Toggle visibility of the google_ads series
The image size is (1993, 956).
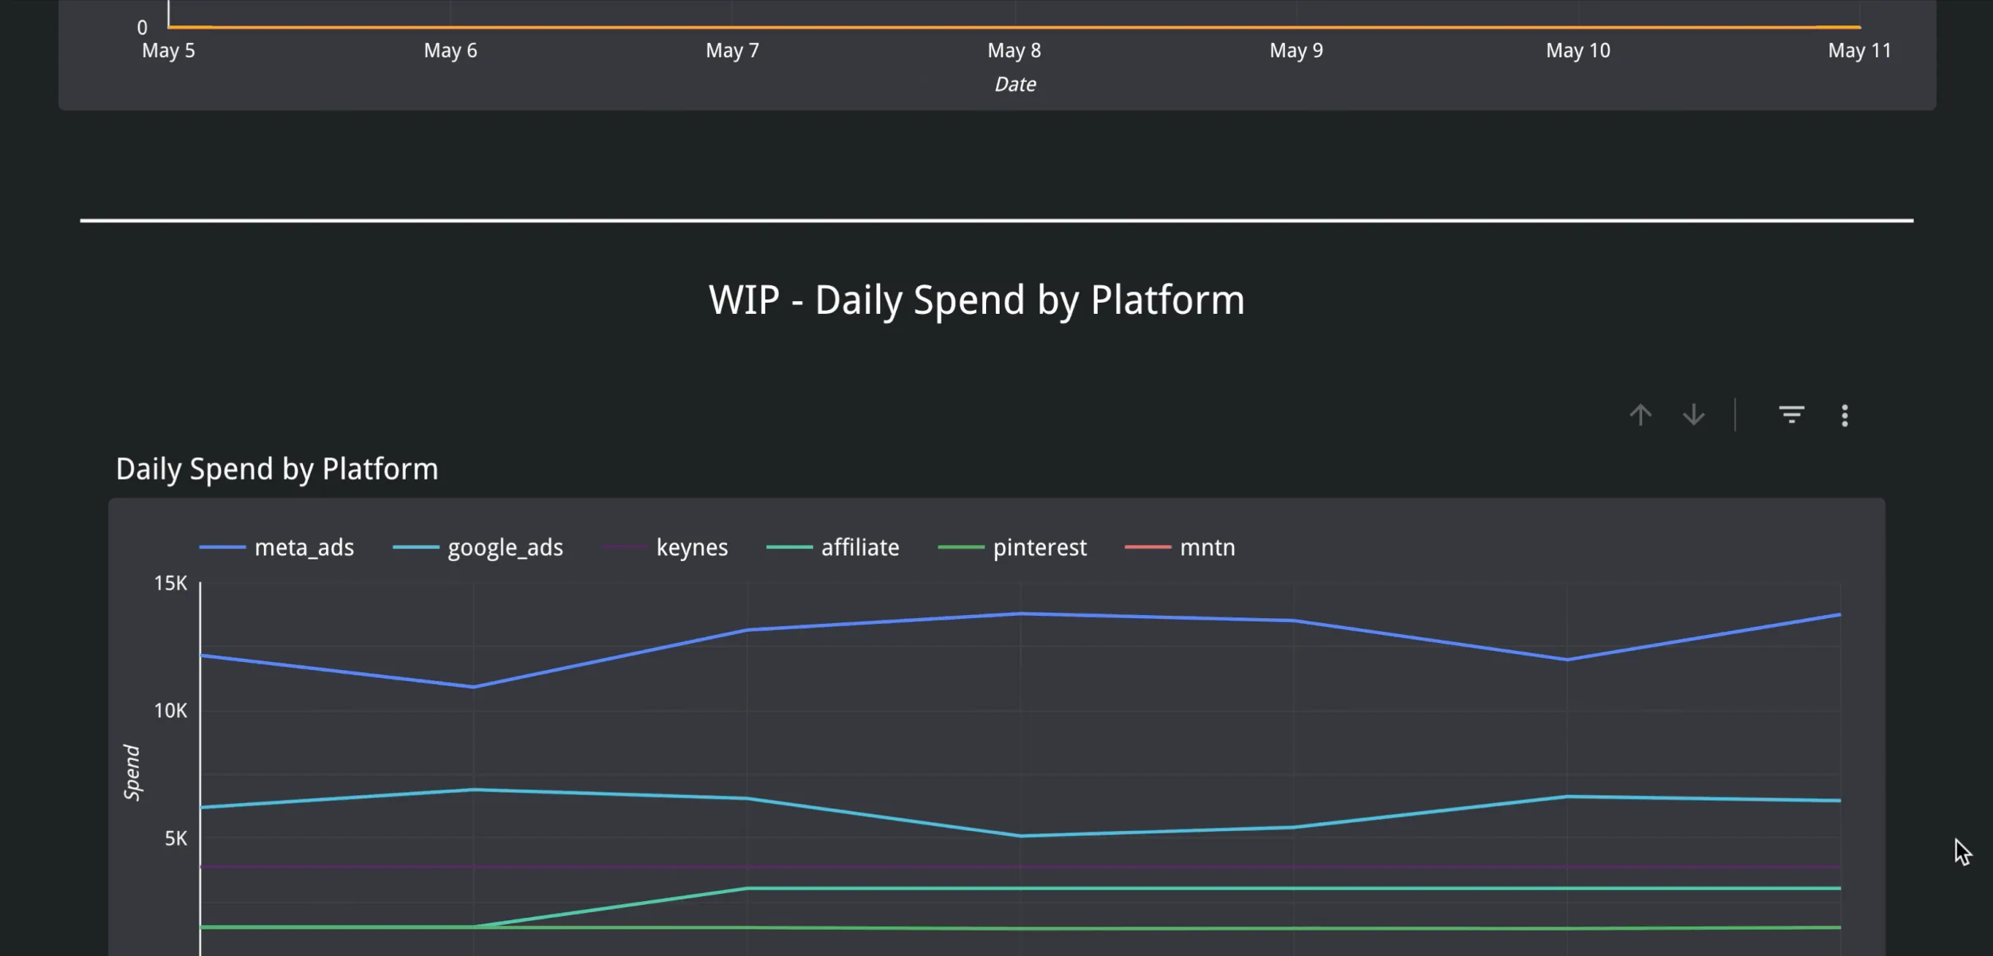pos(505,547)
